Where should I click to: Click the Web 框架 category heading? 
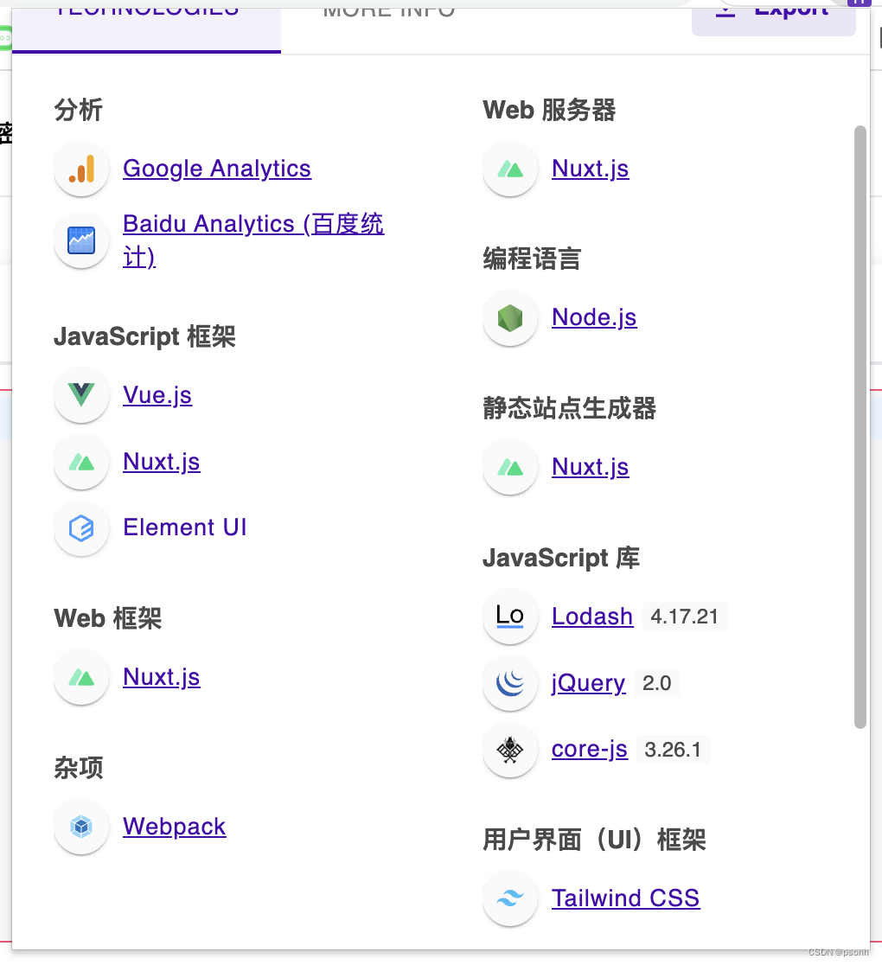[x=108, y=618]
